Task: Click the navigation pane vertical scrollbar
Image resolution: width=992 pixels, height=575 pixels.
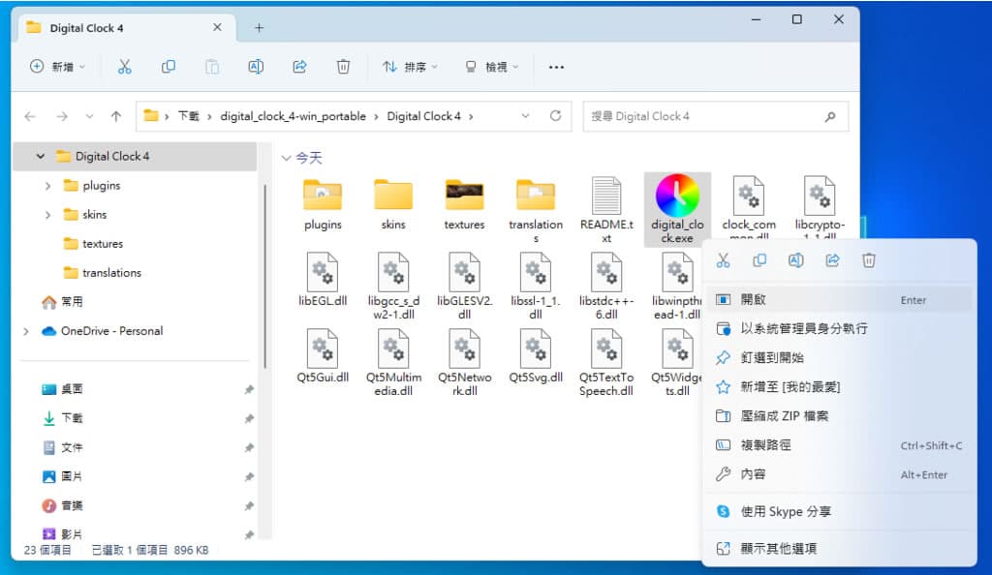Action: pos(265,276)
